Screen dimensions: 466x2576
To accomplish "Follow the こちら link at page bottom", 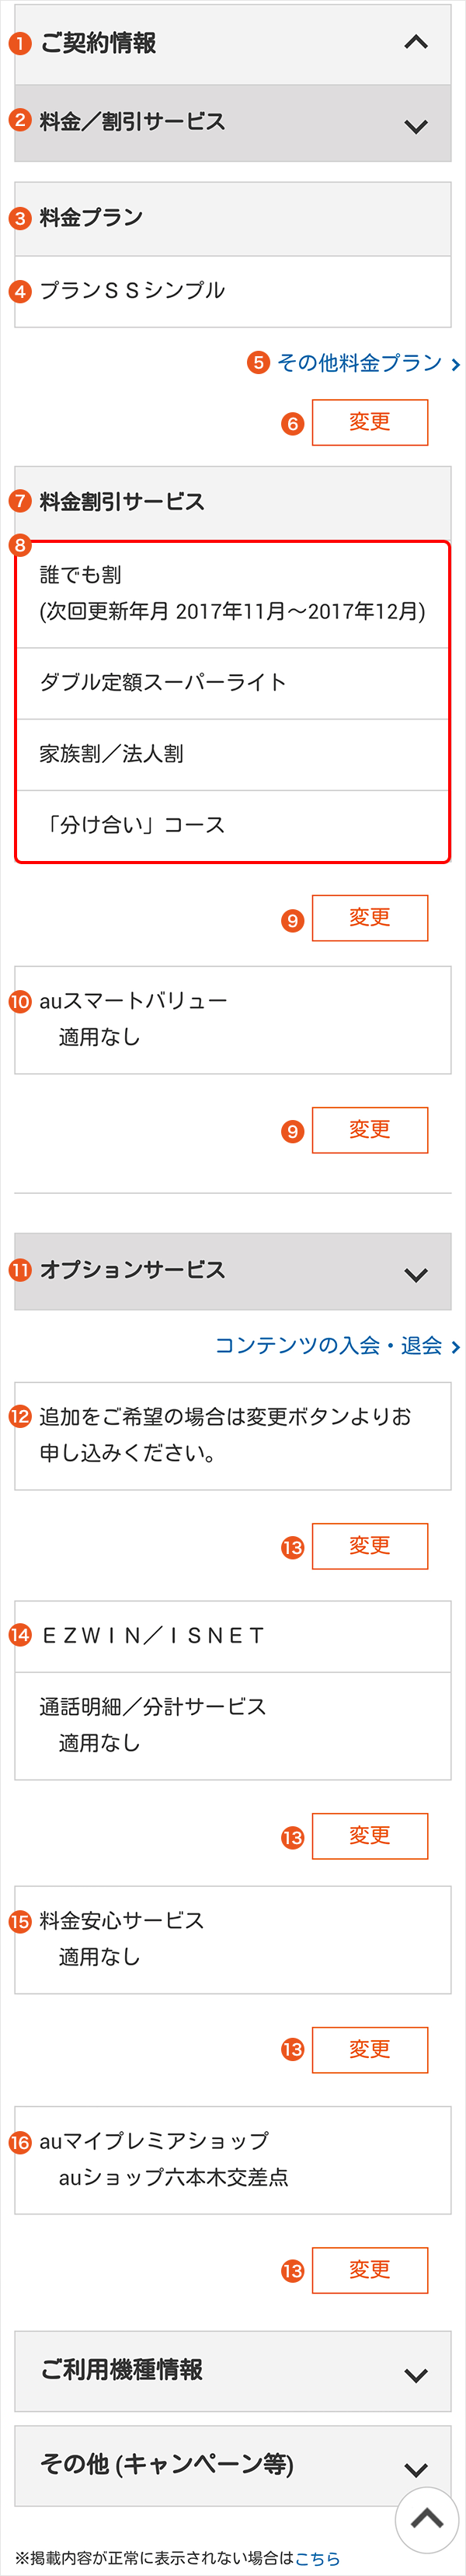I will [316, 2558].
